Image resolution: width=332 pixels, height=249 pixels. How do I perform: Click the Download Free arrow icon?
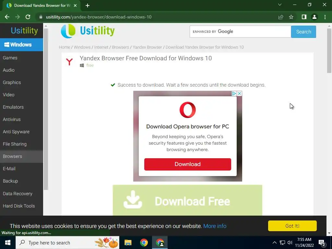pos(133,199)
